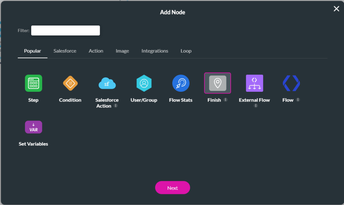The height and width of the screenshot is (205, 344).
Task: Select the Step node icon
Action: (33, 83)
